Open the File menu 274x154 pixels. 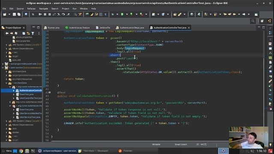coord(4,9)
